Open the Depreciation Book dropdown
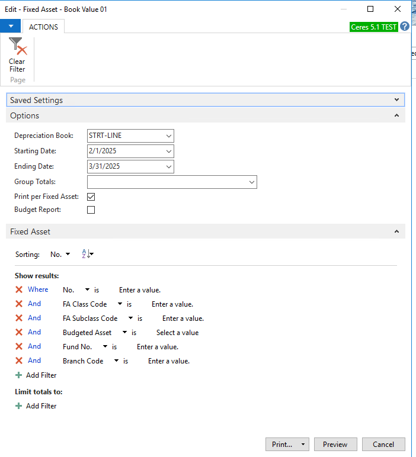This screenshot has height=457, width=416. click(x=169, y=136)
